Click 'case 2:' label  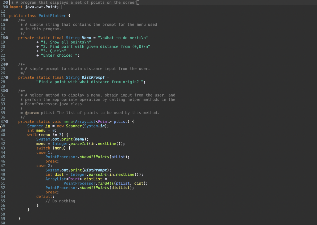(x=44, y=166)
